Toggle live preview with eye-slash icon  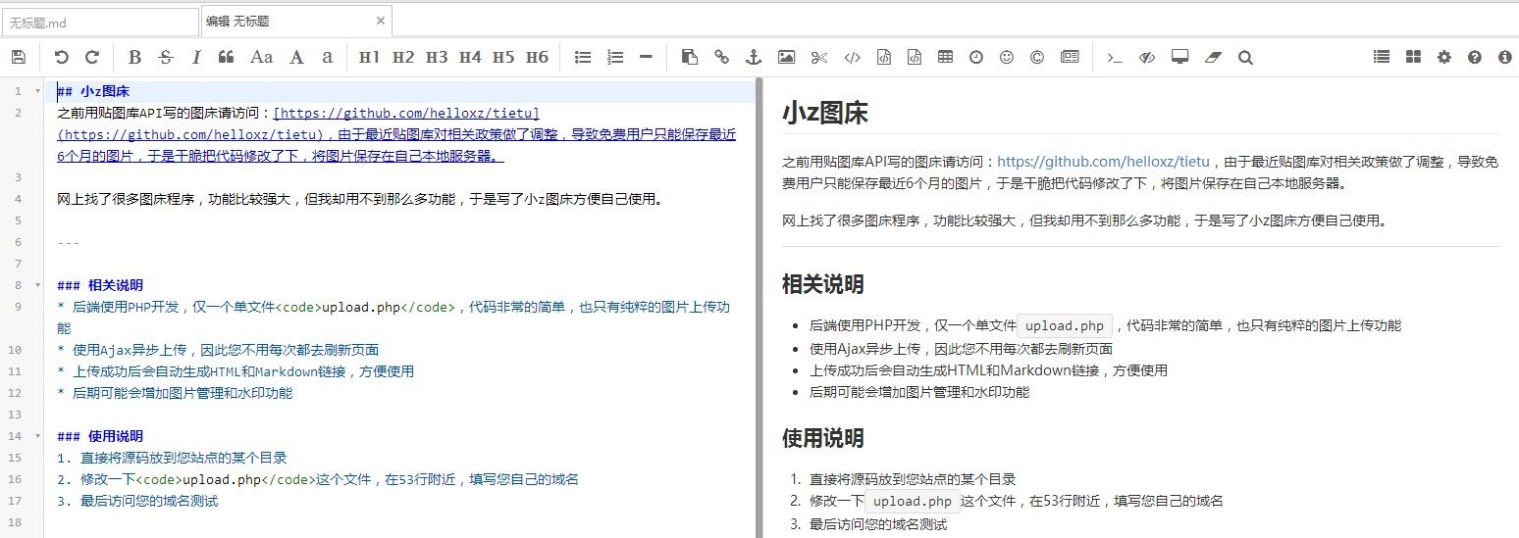1147,58
